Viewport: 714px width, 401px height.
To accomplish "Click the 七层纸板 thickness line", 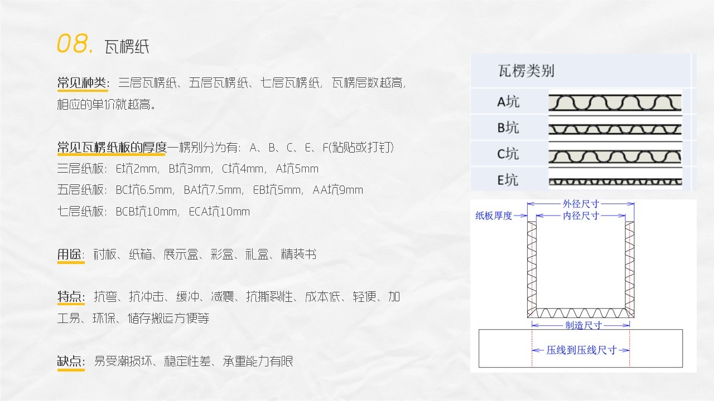I will [153, 212].
